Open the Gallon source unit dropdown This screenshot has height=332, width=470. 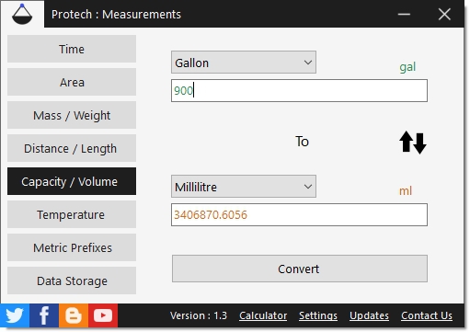[244, 63]
